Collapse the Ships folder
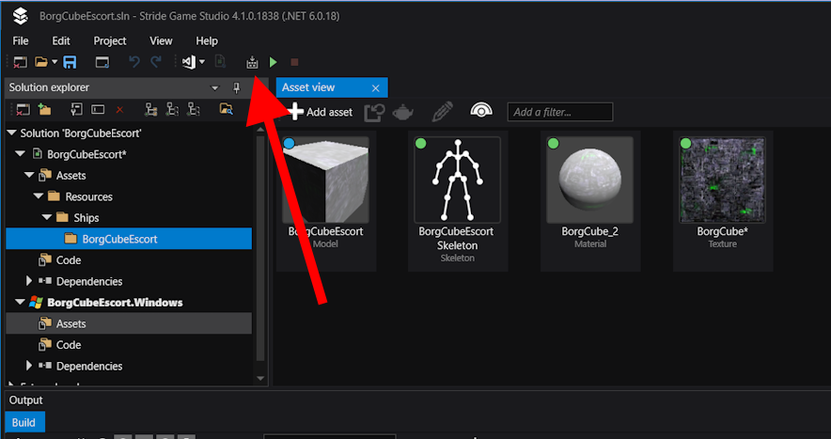 click(47, 218)
